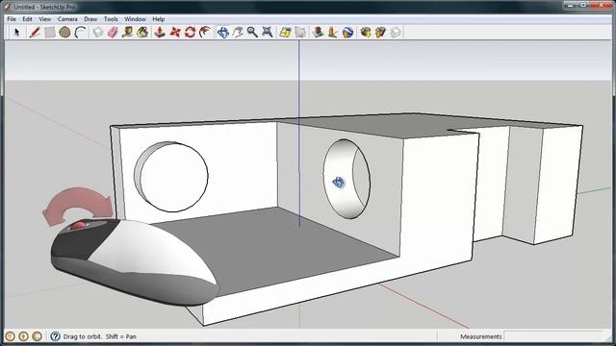
Task: Click the Share Component icon
Action: tap(396, 32)
